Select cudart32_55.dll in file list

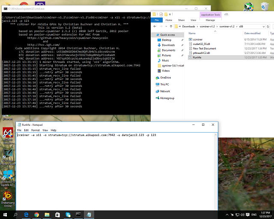point(201,44)
